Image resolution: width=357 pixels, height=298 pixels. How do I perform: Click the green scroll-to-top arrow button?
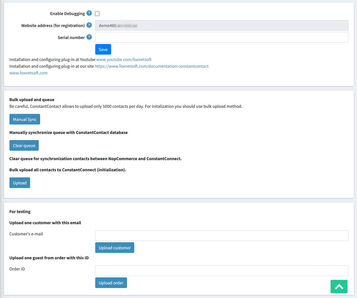click(x=339, y=287)
